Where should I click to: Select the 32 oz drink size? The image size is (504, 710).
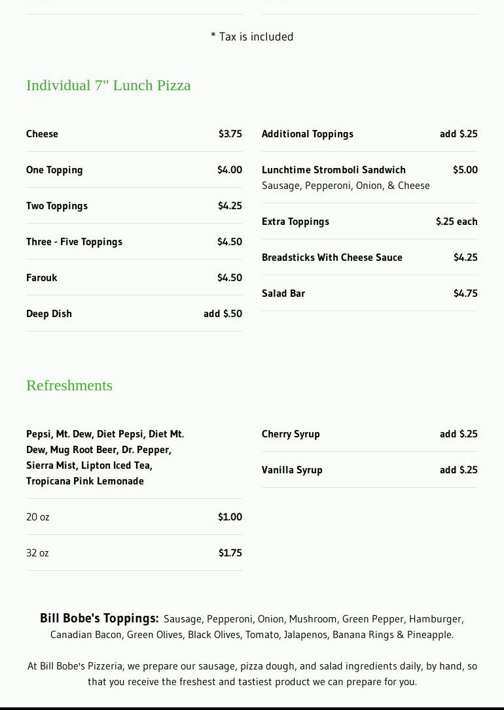pyautogui.click(x=38, y=553)
